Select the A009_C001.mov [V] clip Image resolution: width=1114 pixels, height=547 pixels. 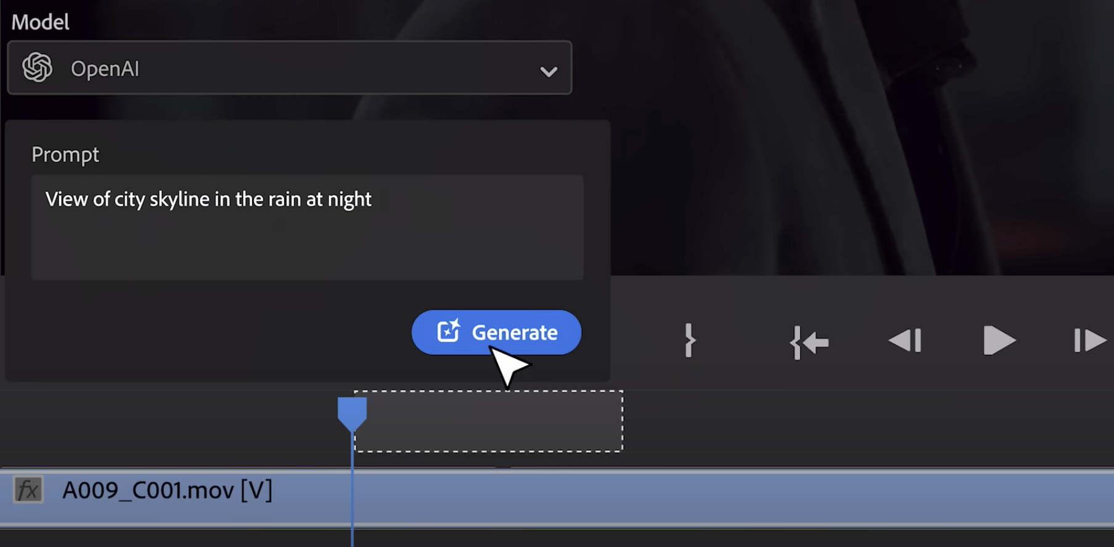click(616, 496)
